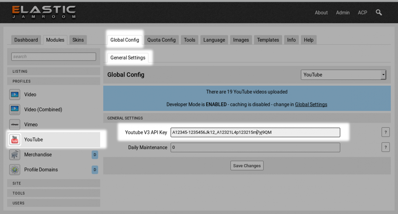The width and height of the screenshot is (398, 214).
Task: Select the Profile Domains module label
Action: coord(41,170)
